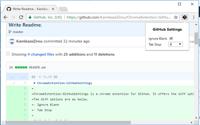Click the '25 additions' text
Image resolution: width=200 pixels, height=125 pixels.
pyautogui.click(x=74, y=54)
